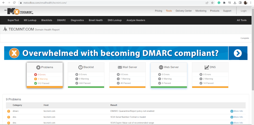The height and width of the screenshot is (125, 254).
Task: Click the browser address bar URL
Action: click(45, 3)
